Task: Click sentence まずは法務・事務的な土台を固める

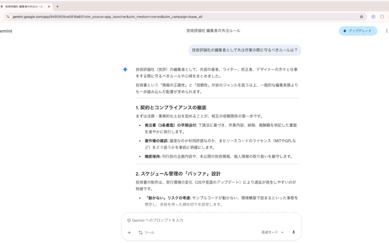Action: pos(199,116)
